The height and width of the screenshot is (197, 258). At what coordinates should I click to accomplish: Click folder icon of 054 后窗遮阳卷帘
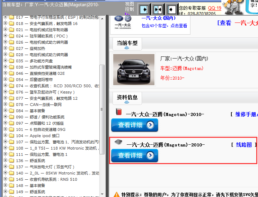click(11, 80)
